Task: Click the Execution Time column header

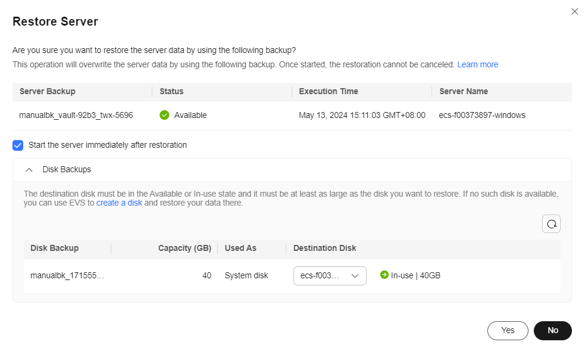Action: click(x=329, y=91)
